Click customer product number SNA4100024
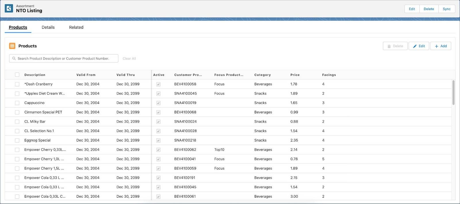The image size is (460, 204). coord(185,122)
